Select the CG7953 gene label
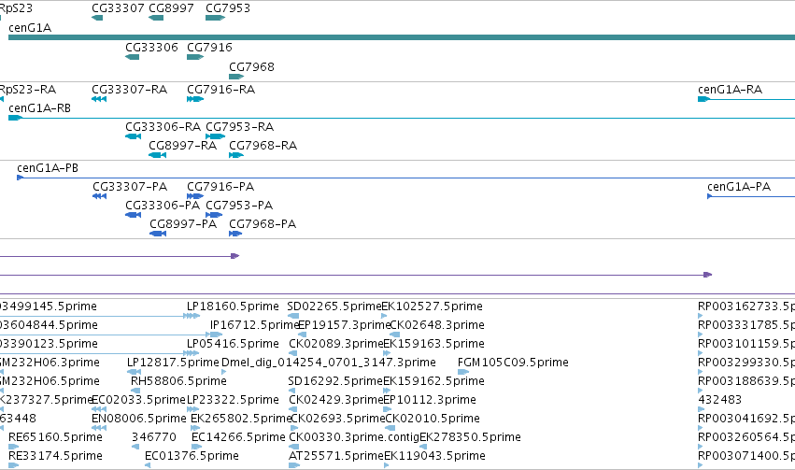The image size is (795, 470). tap(228, 8)
